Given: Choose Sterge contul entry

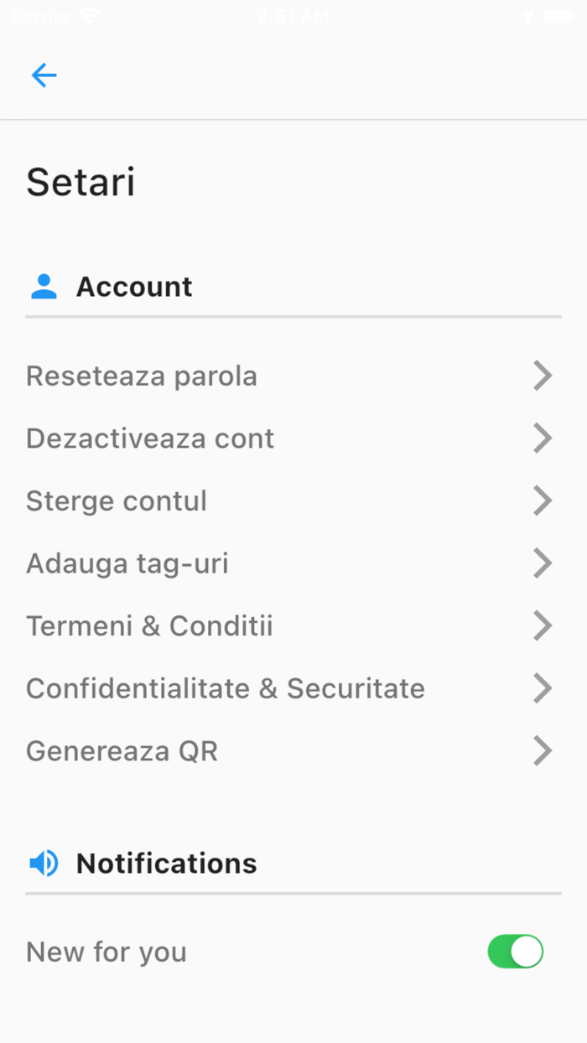Looking at the screenshot, I should (117, 501).
